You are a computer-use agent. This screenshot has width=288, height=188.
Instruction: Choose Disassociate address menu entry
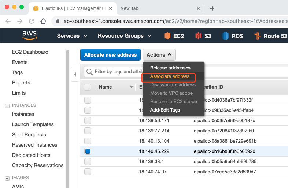[x=173, y=85]
